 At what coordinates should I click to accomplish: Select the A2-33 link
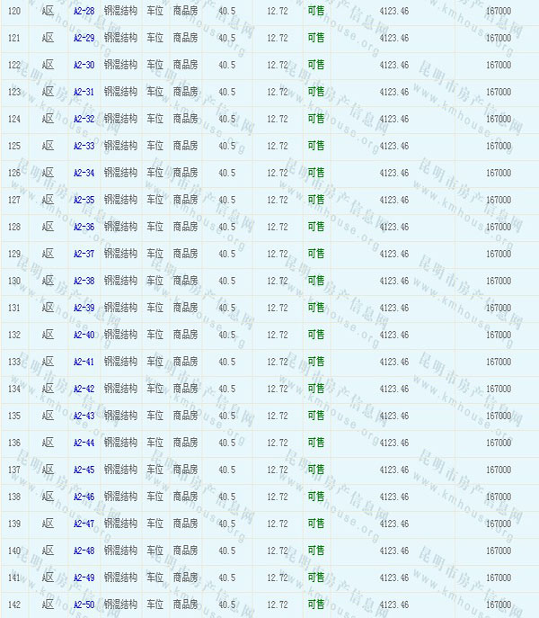point(84,146)
